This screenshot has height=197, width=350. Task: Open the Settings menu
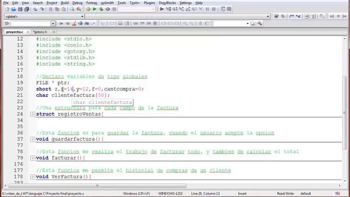click(x=185, y=3)
